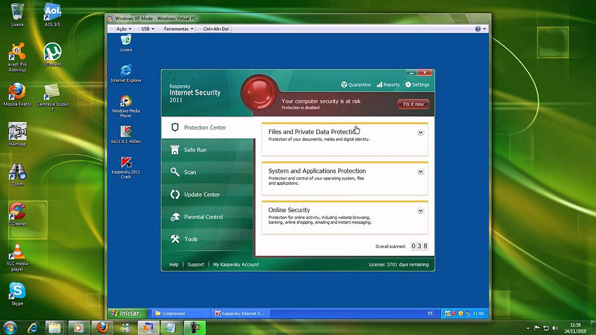This screenshot has height=335, width=596.
Task: Select the CCleaner desktop icon
Action: point(17,214)
